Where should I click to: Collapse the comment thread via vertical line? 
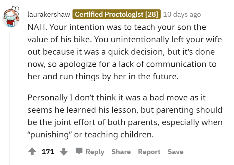pyautogui.click(x=10, y=99)
